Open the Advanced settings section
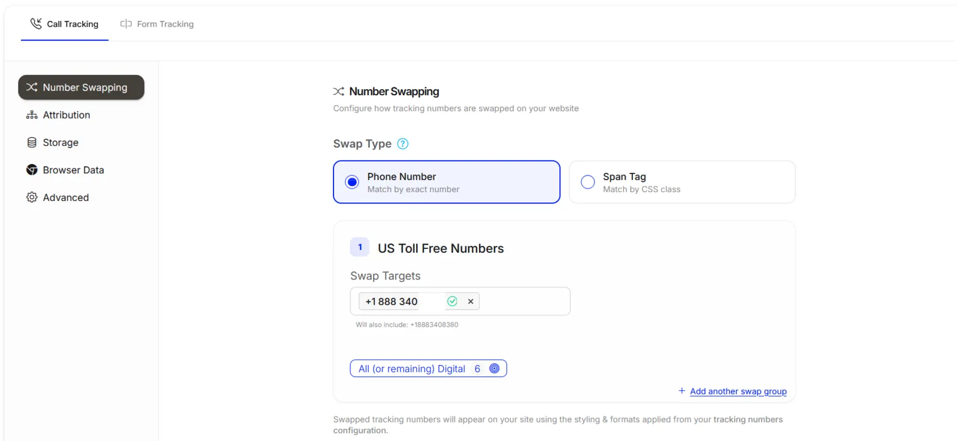Image resolution: width=958 pixels, height=441 pixels. 57,197
